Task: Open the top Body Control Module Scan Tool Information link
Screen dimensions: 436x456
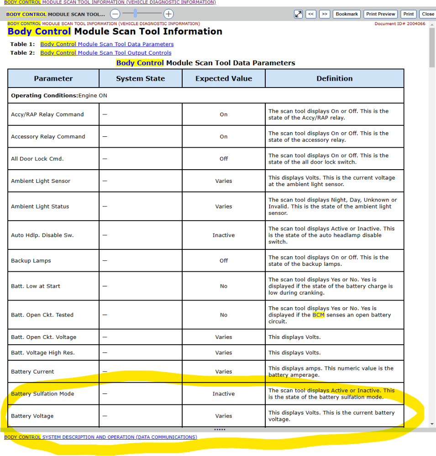Action: (110, 2)
